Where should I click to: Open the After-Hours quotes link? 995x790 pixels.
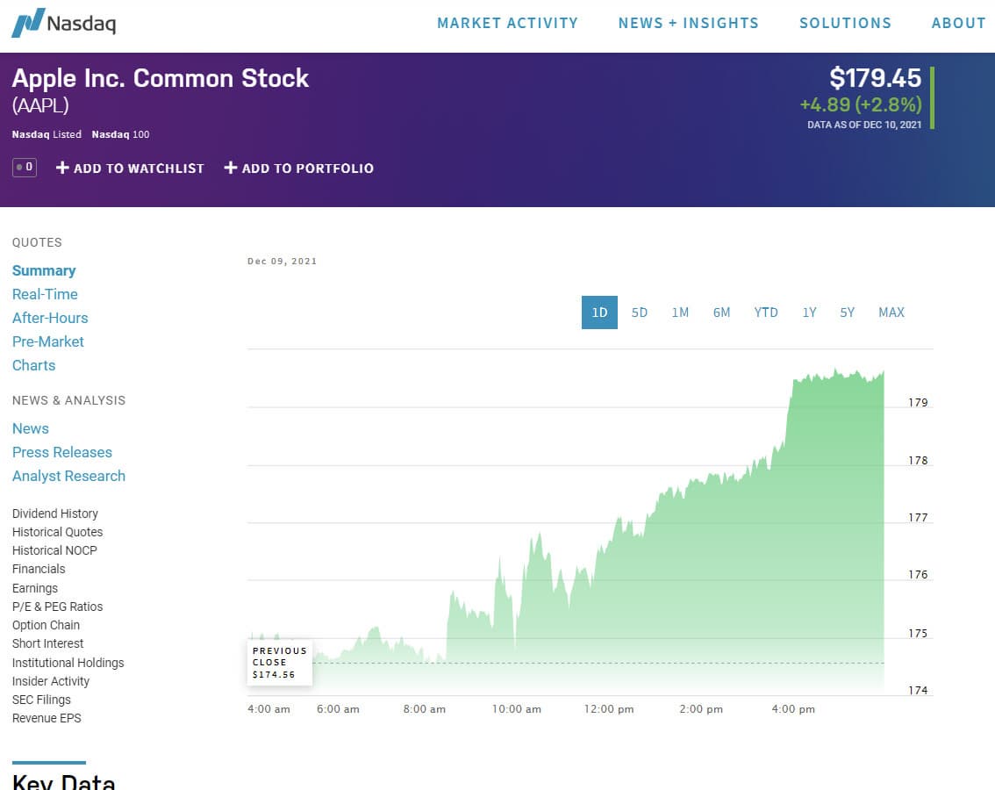click(x=50, y=318)
